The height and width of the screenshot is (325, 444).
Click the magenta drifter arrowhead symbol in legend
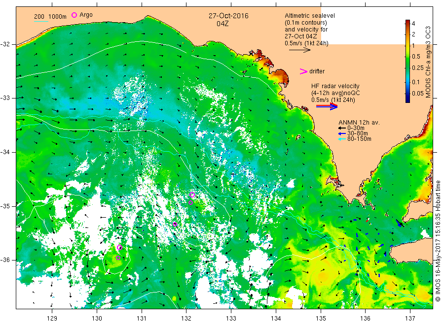coord(303,71)
